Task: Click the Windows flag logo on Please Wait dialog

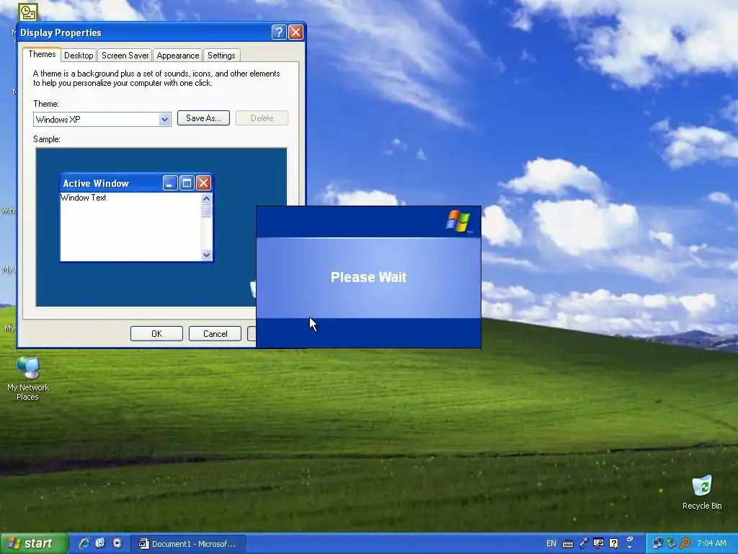Action: tap(458, 221)
